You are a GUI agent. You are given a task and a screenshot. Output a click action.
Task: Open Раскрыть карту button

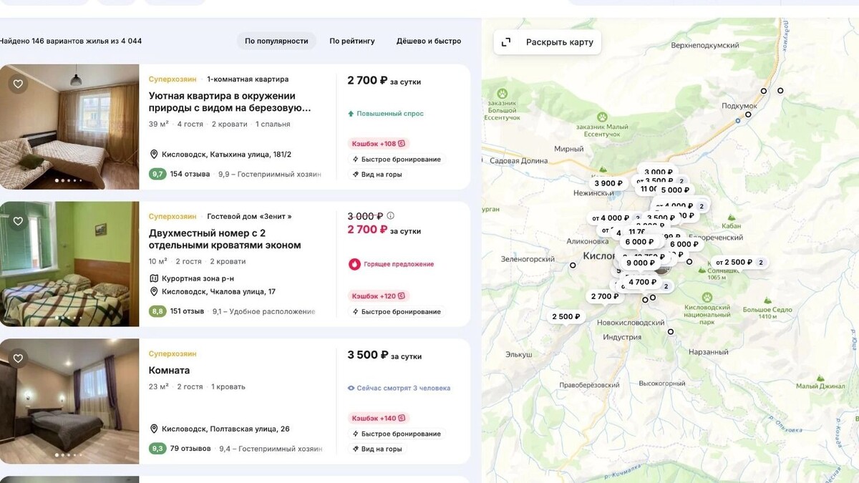[548, 42]
